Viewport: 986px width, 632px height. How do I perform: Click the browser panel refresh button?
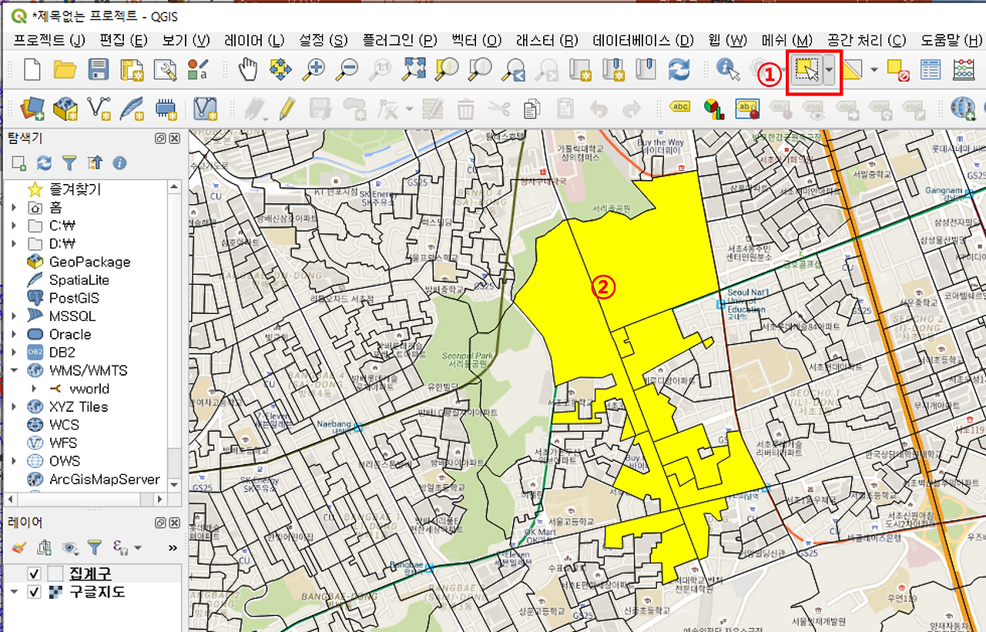[45, 162]
